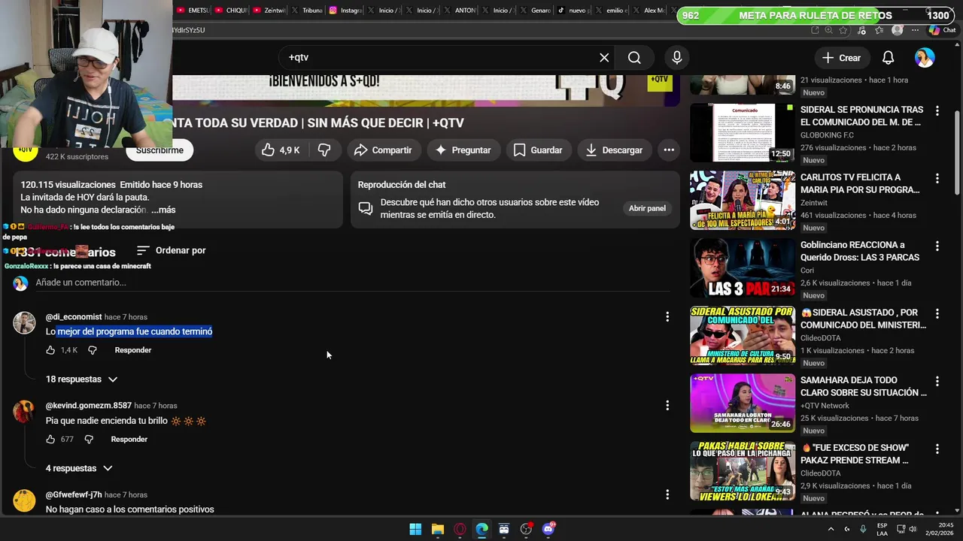This screenshot has width=963, height=541.
Task: Click Crear button in header
Action: coord(841,58)
